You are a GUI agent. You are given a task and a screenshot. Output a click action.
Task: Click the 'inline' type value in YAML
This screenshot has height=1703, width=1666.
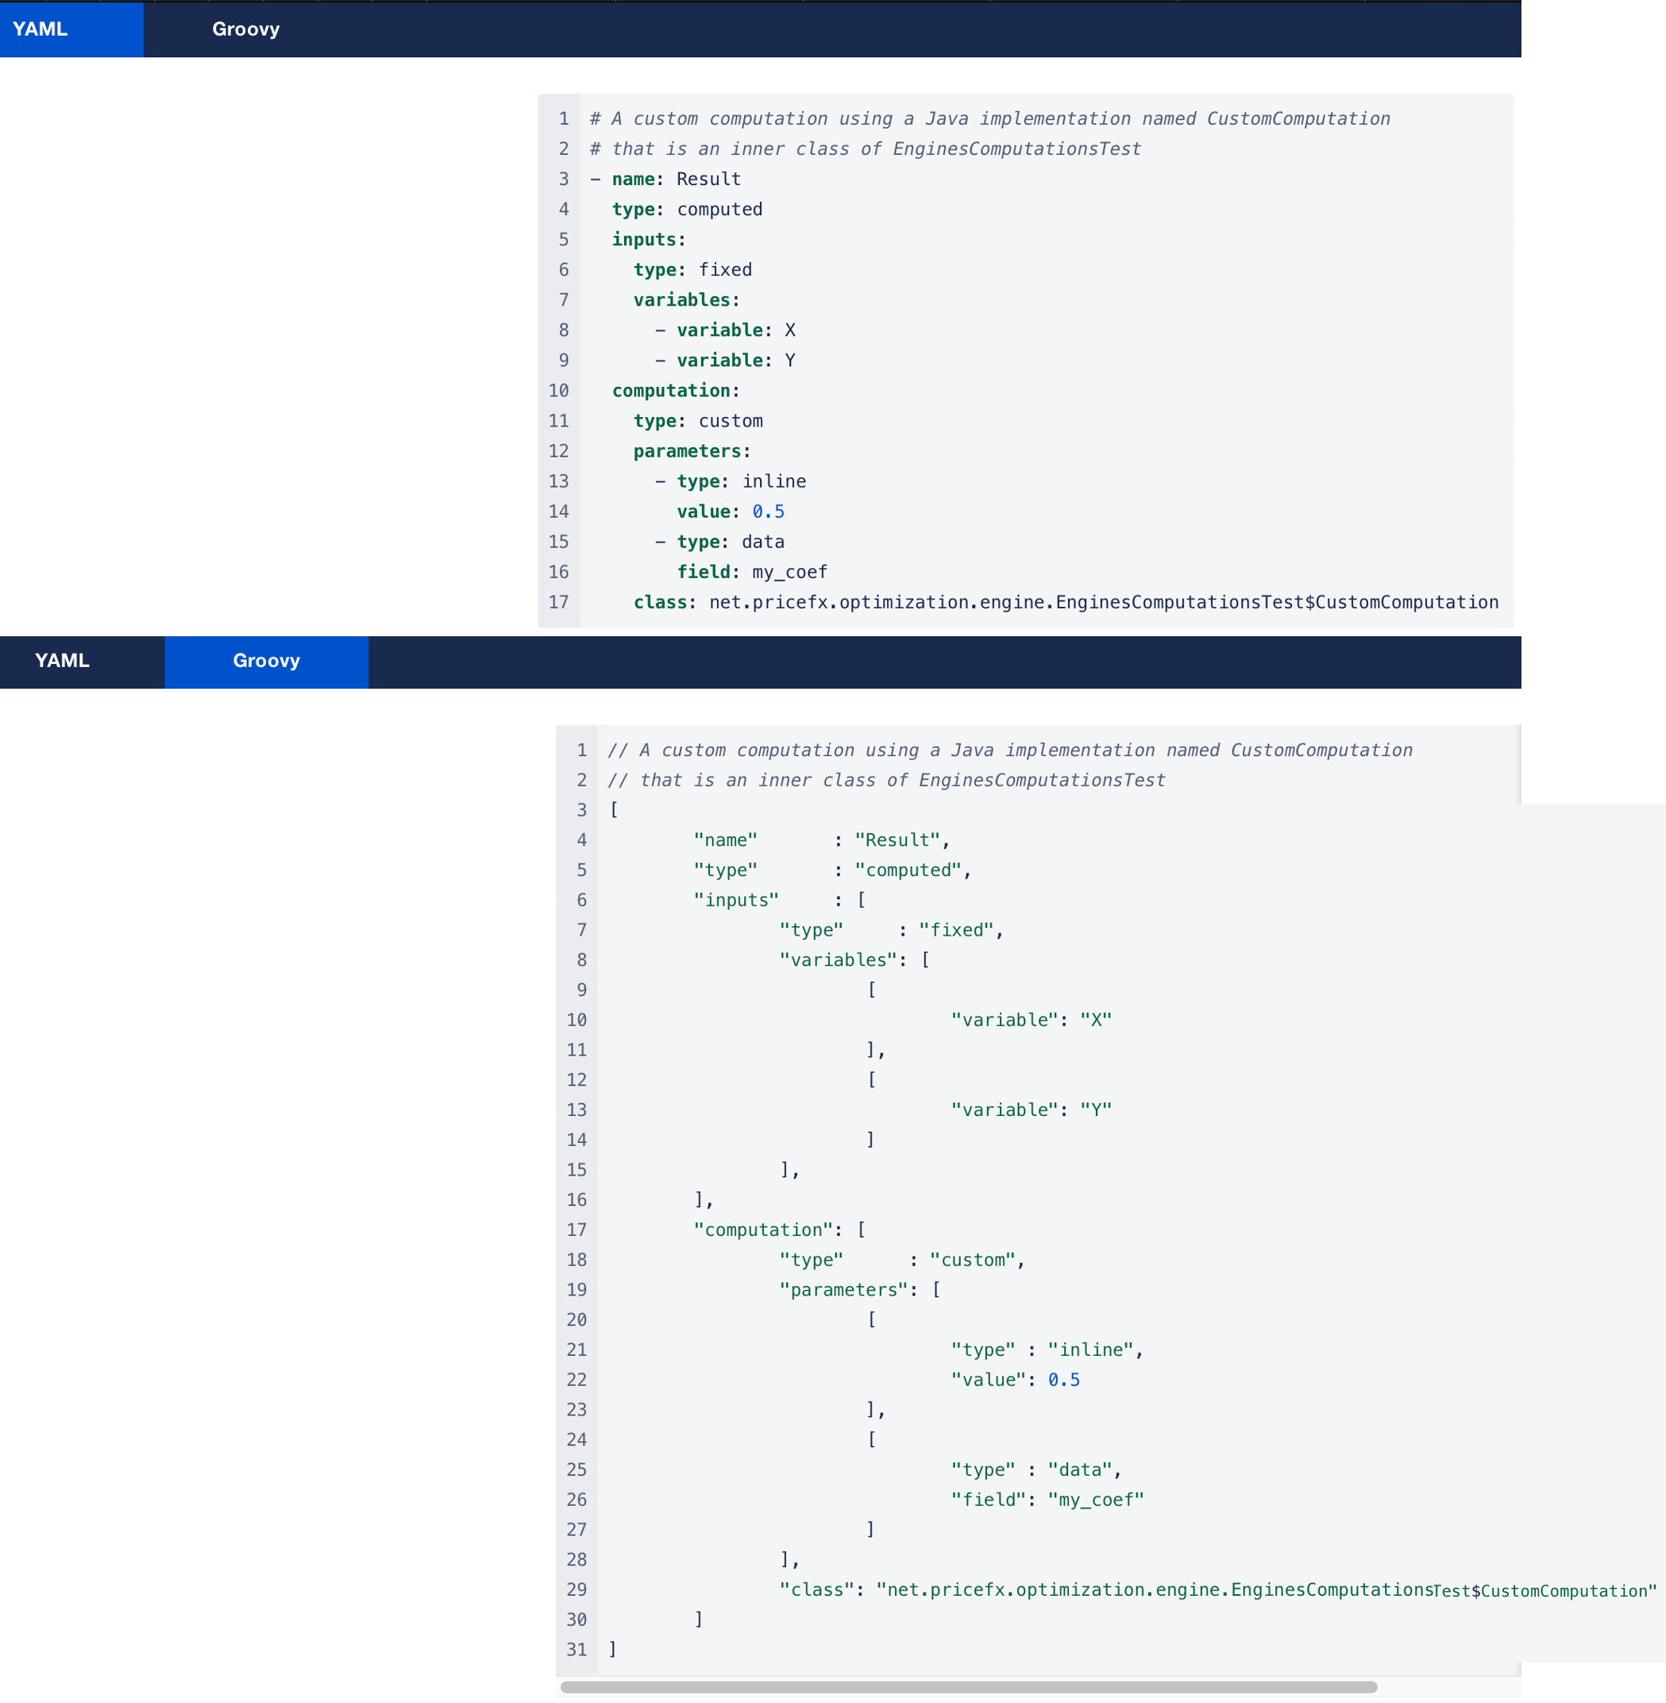(773, 481)
